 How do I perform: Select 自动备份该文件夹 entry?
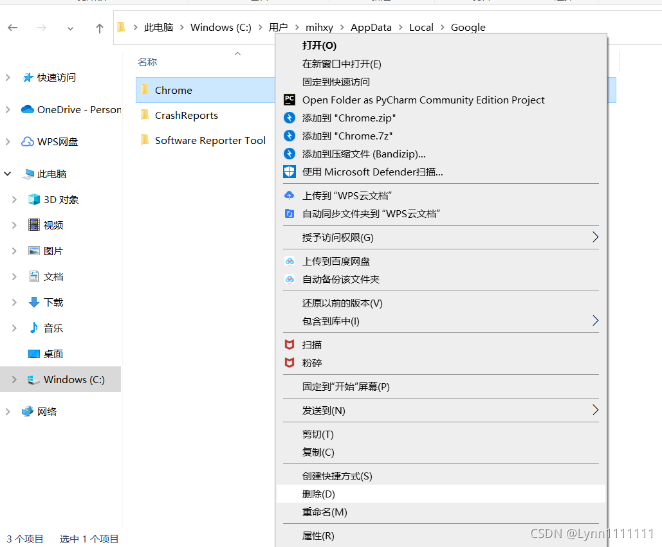(441, 279)
